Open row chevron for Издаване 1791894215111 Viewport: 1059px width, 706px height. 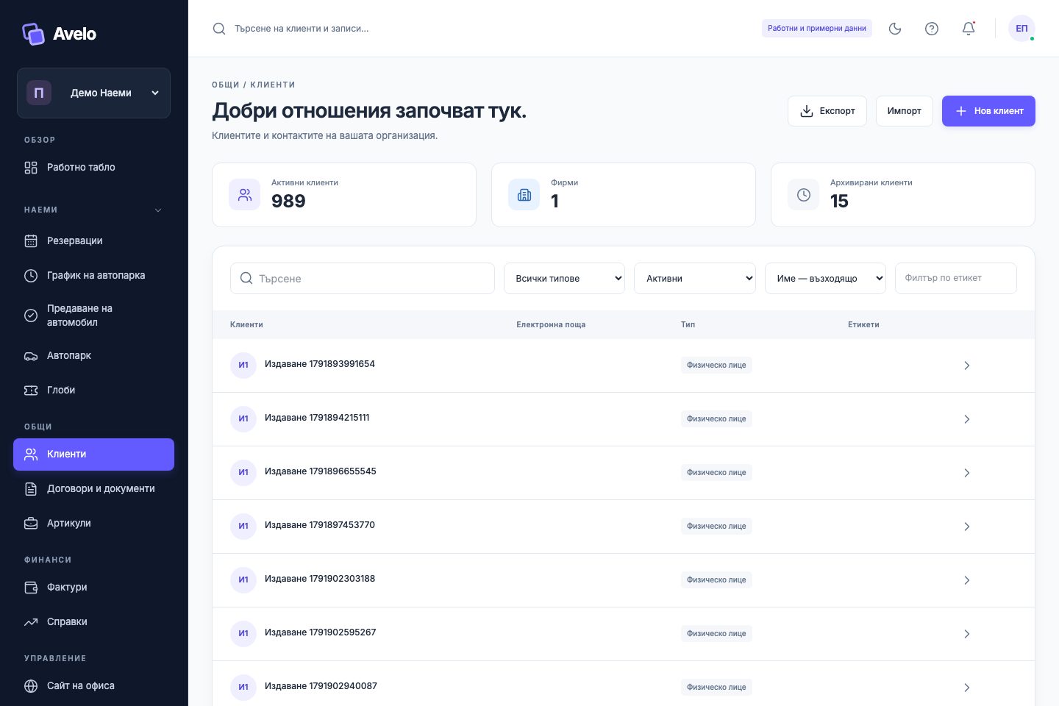point(967,419)
